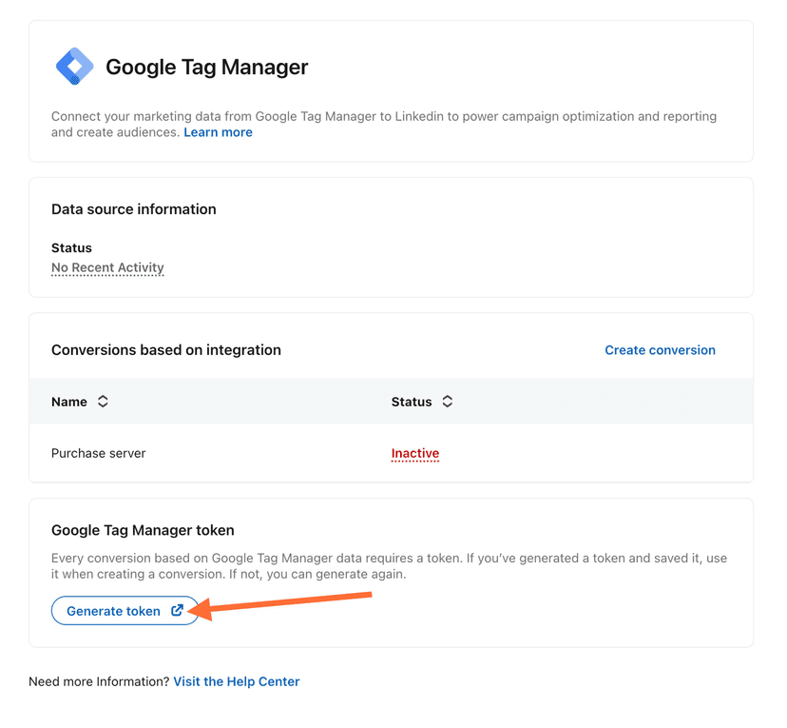Open the Create conversion link
Viewport: 787px width, 728px height.
tap(660, 350)
